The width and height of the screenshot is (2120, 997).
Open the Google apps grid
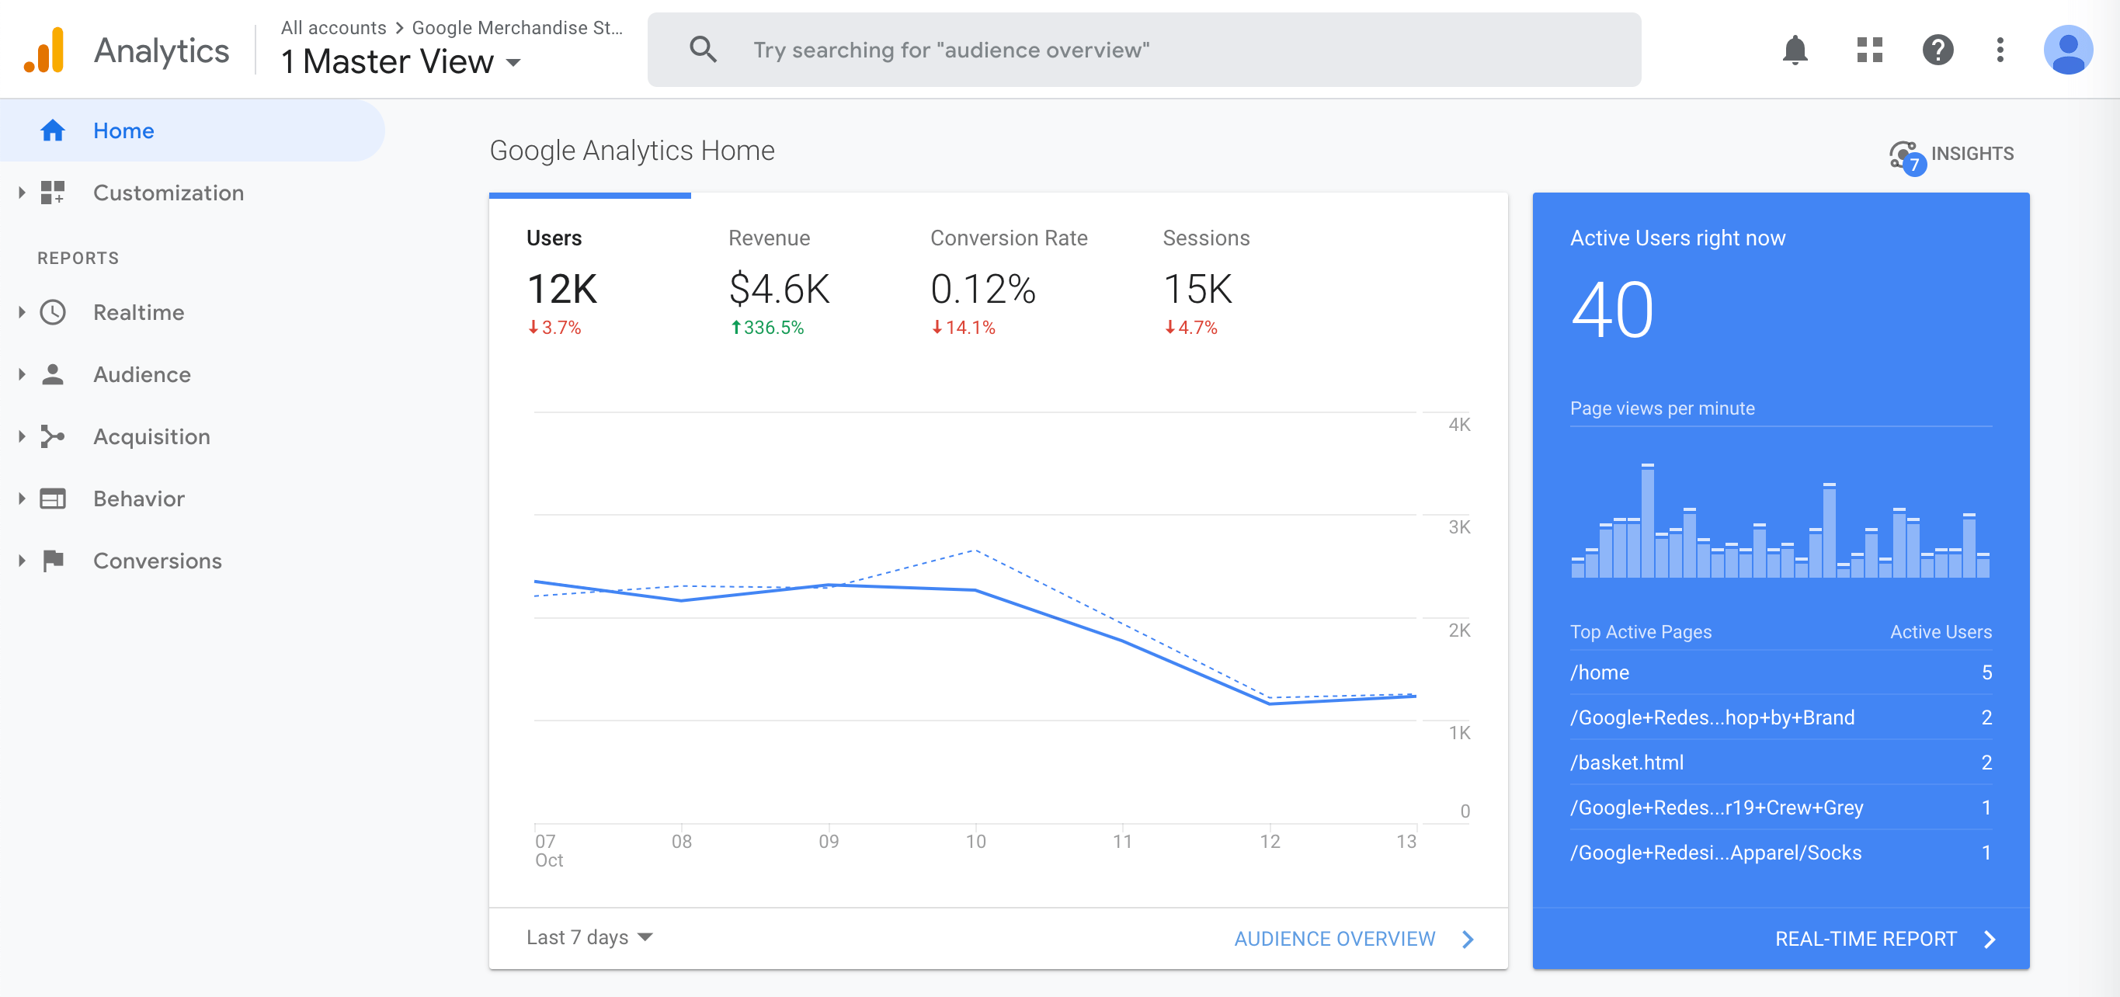1870,50
